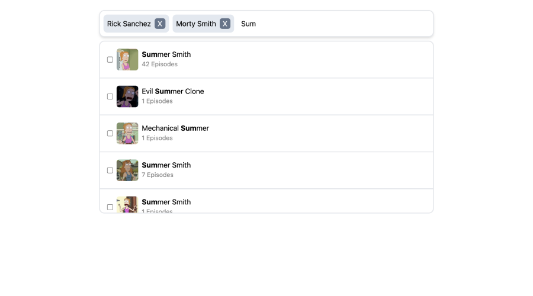Click the Summer Smith 42 Episodes avatar
The width and height of the screenshot is (533, 296).
tap(127, 60)
